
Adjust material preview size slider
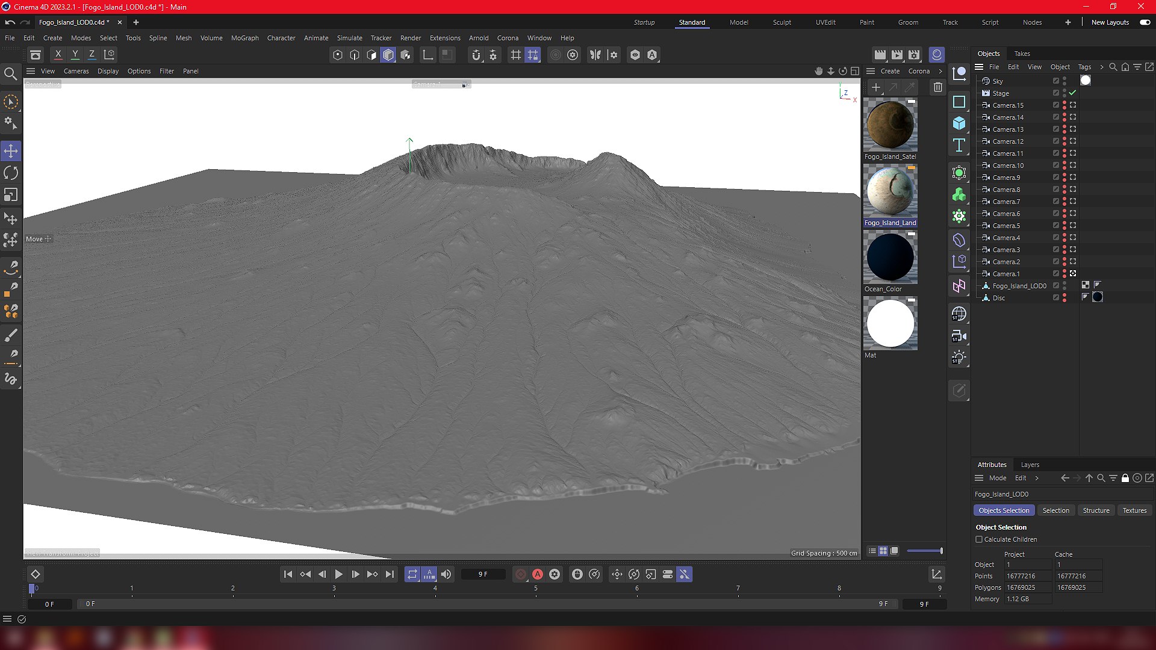(x=924, y=551)
